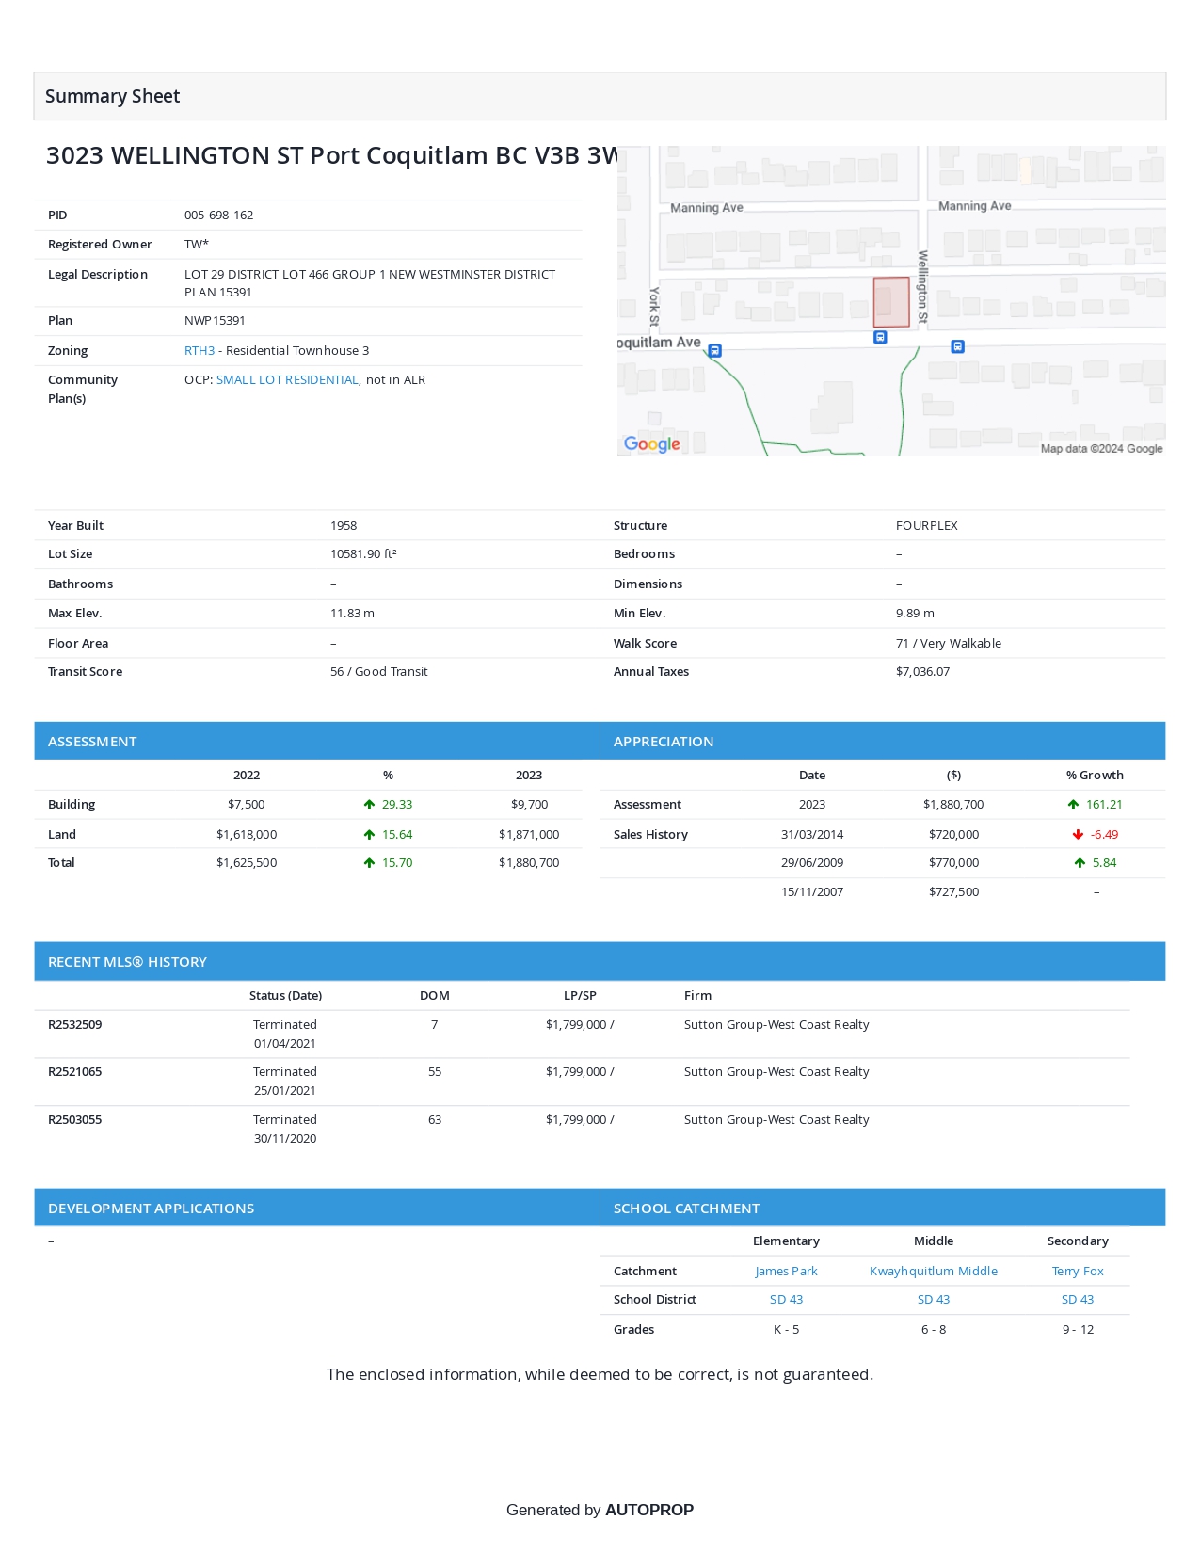1200x1553 pixels.
Task: Open the James Park elementary link
Action: [x=786, y=1272]
